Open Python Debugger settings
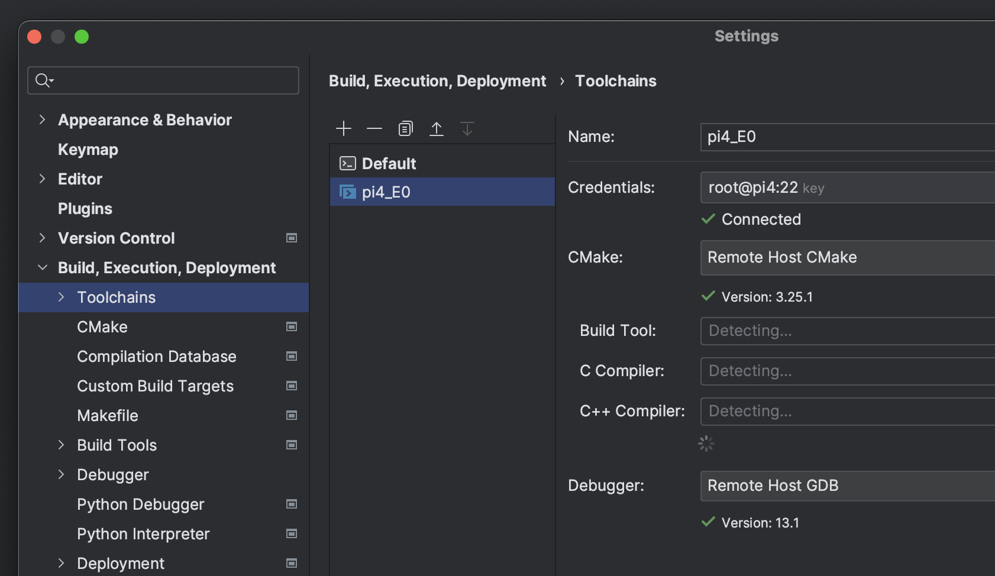 pyautogui.click(x=141, y=504)
